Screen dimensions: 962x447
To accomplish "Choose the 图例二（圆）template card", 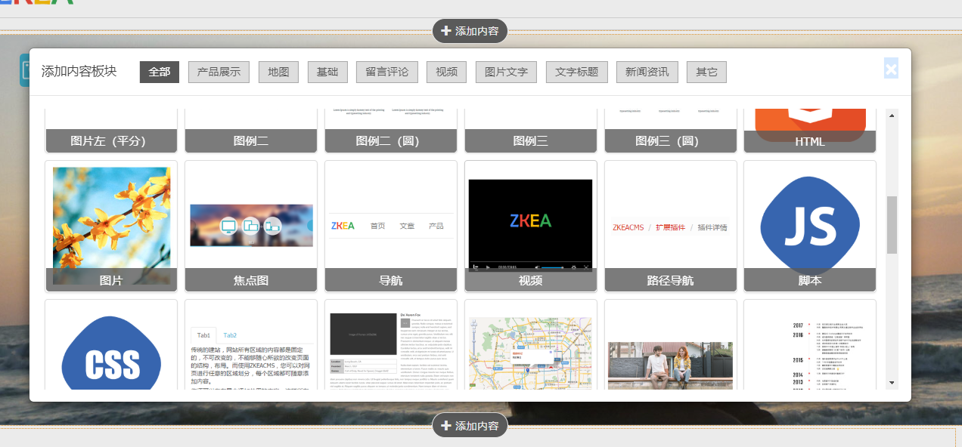I will pyautogui.click(x=391, y=131).
